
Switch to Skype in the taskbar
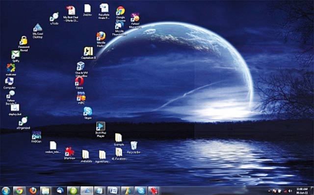coord(141,191)
